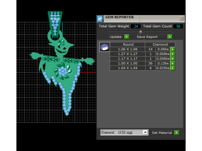
Task: Click the green arrow for the 1.00 X 1.00 row
Action: pyautogui.click(x=173, y=63)
